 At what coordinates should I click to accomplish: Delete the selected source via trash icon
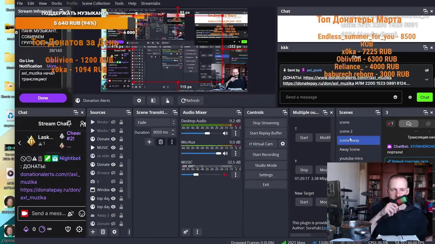coord(103,232)
